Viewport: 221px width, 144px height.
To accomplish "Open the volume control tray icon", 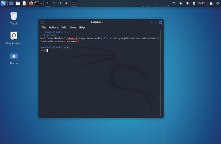I will tap(181, 3).
